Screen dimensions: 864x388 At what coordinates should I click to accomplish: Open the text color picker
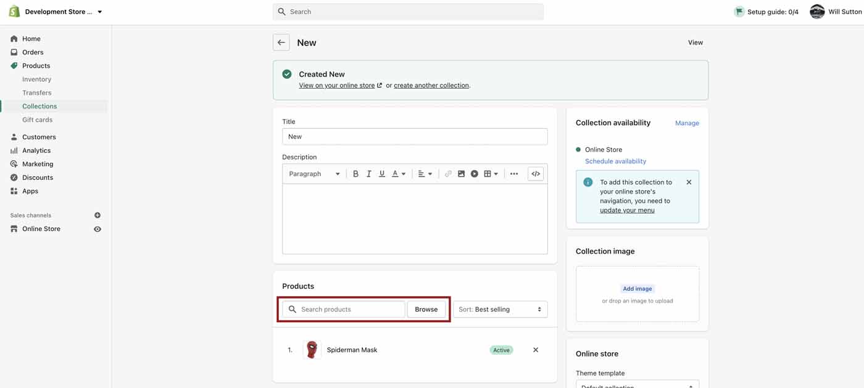399,174
